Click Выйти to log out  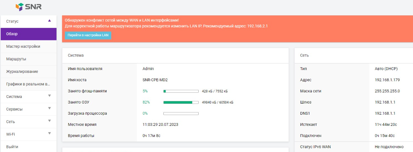pos(12,147)
